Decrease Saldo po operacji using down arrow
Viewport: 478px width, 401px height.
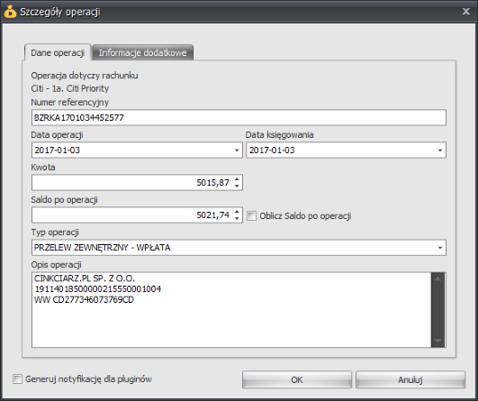tap(237, 218)
